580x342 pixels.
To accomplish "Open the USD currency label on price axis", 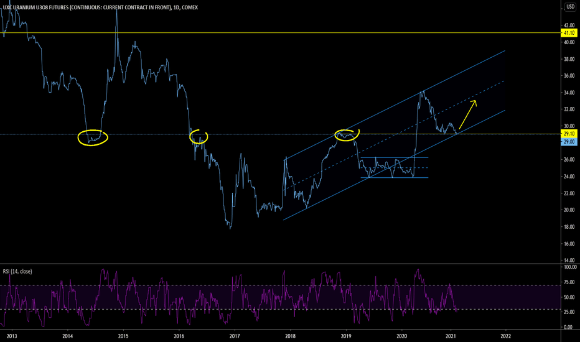I will click(571, 7).
